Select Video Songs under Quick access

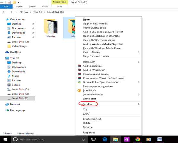[x=19, y=46]
